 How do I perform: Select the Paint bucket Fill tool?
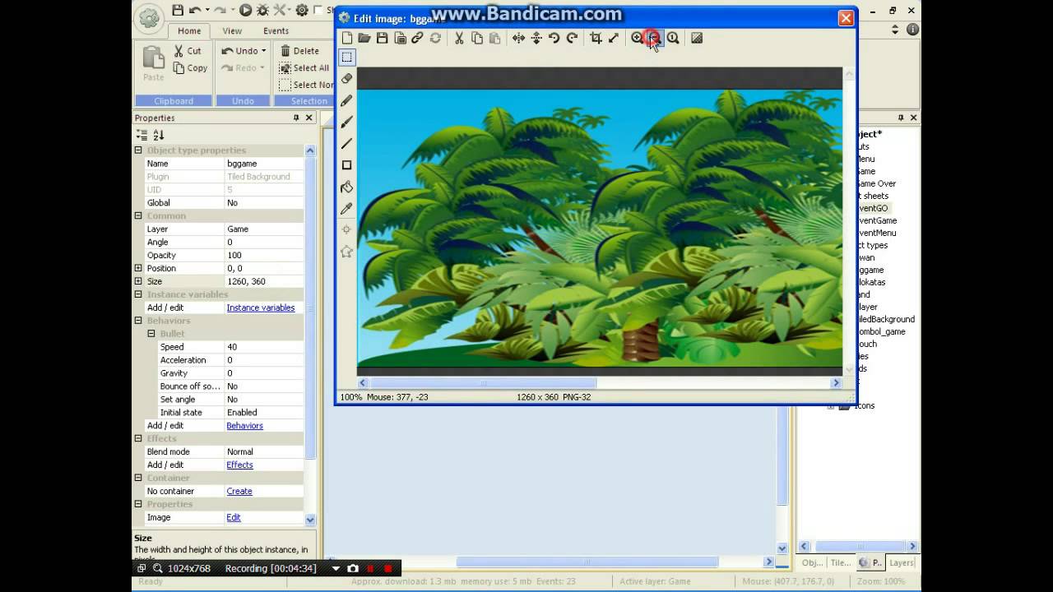click(x=347, y=187)
